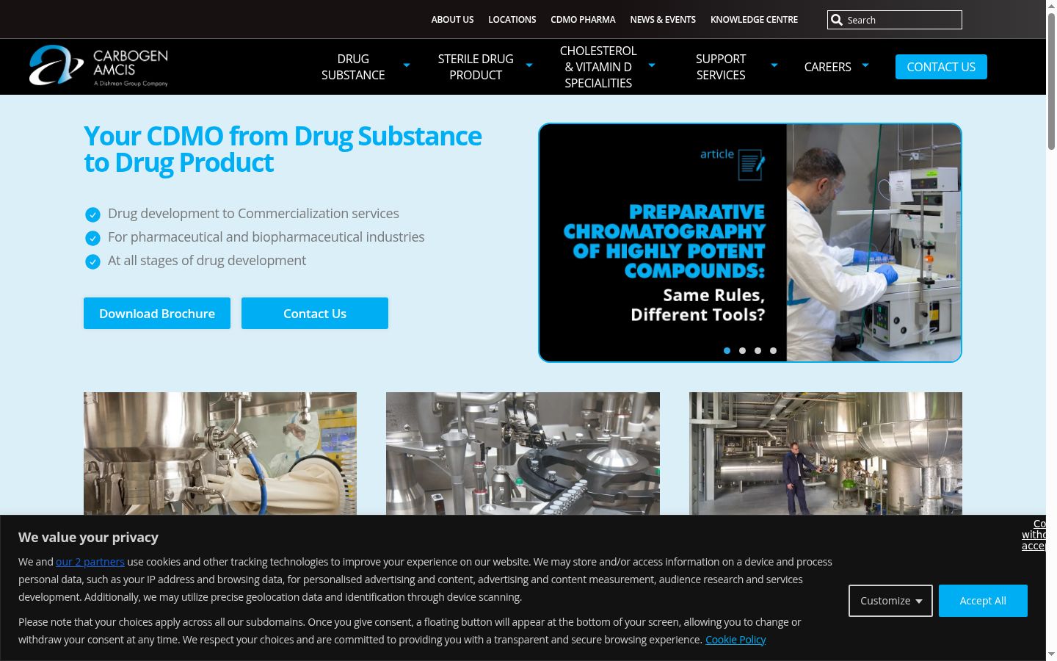1057x661 pixels.
Task: Select Careers navigation item
Action: click(827, 67)
